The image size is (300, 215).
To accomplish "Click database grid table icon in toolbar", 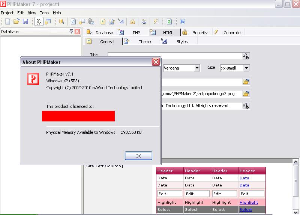I will (82, 21).
